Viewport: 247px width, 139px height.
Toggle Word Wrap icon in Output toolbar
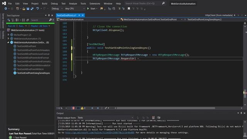tap(159, 117)
